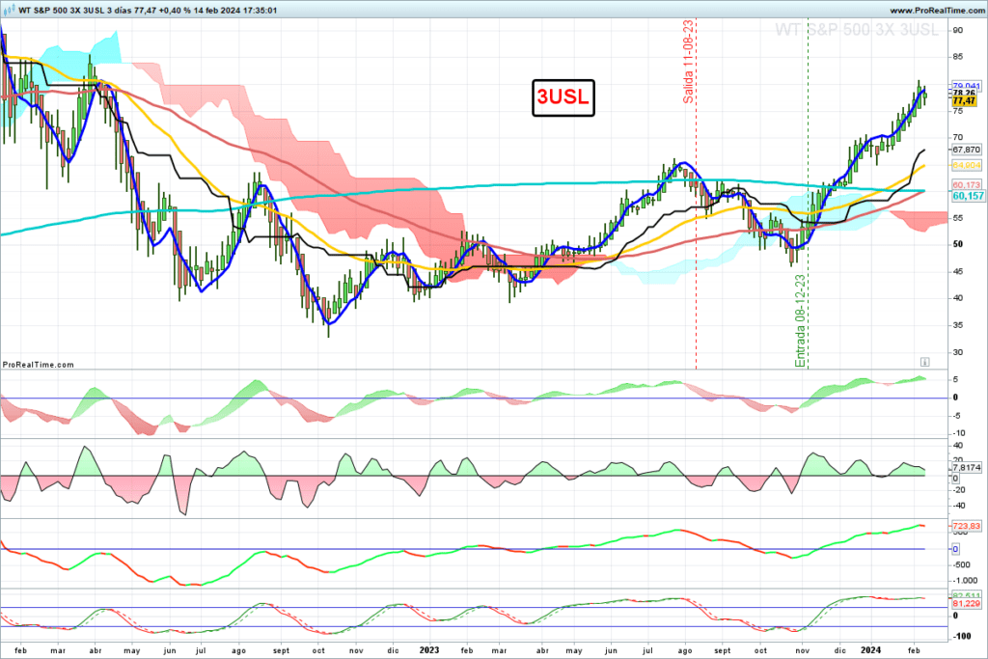Open the www.ProRealTime.com link in the header
The image size is (988, 659).
pyautogui.click(x=937, y=11)
